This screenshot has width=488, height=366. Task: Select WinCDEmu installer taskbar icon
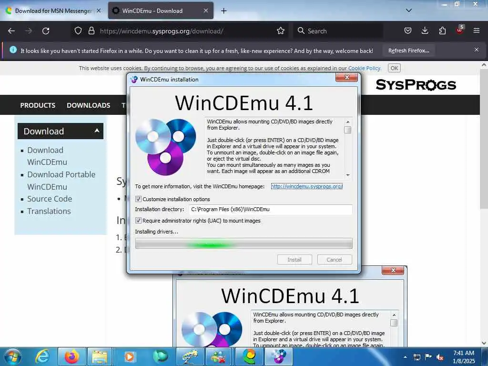coord(279,356)
